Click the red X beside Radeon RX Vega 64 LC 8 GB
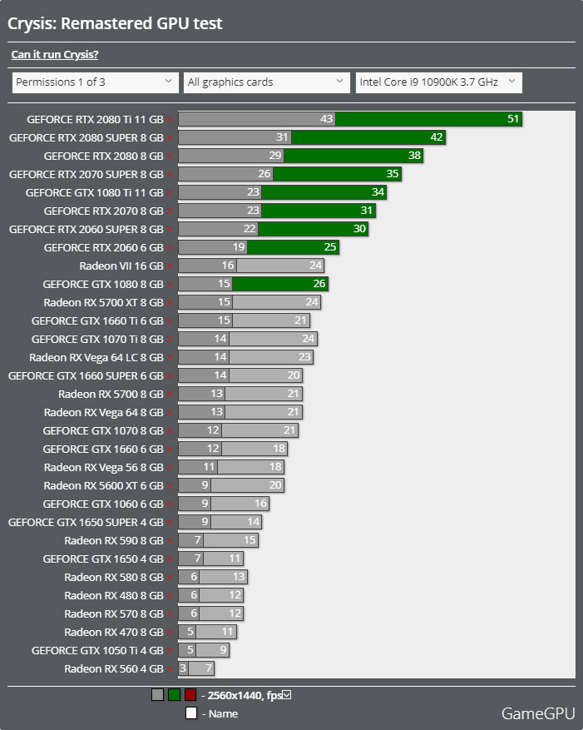Viewport: 583px width, 730px height. tap(170, 358)
